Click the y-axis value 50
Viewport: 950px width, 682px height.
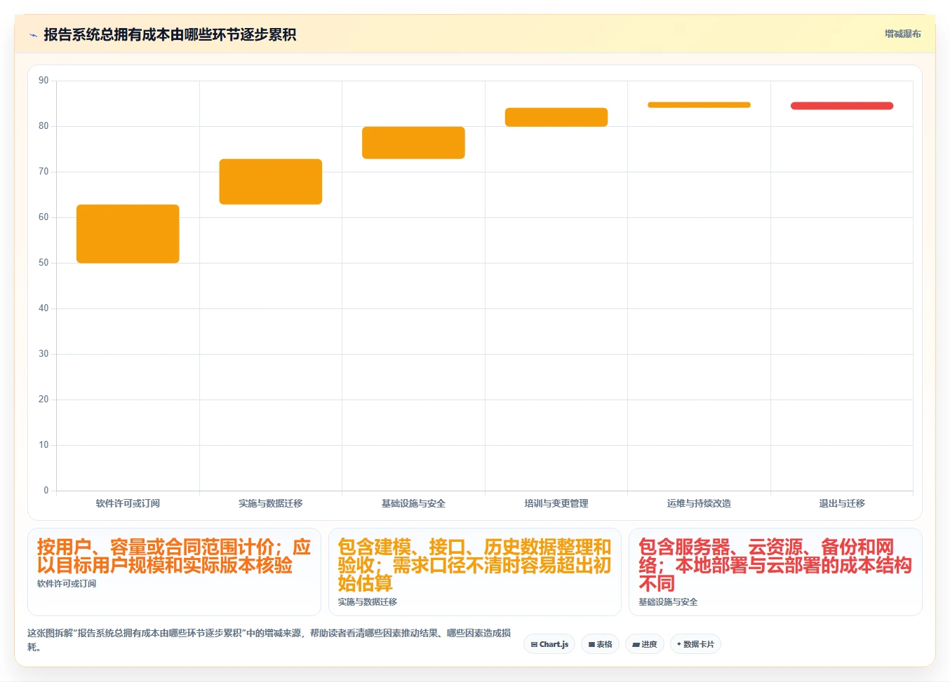pyautogui.click(x=44, y=263)
